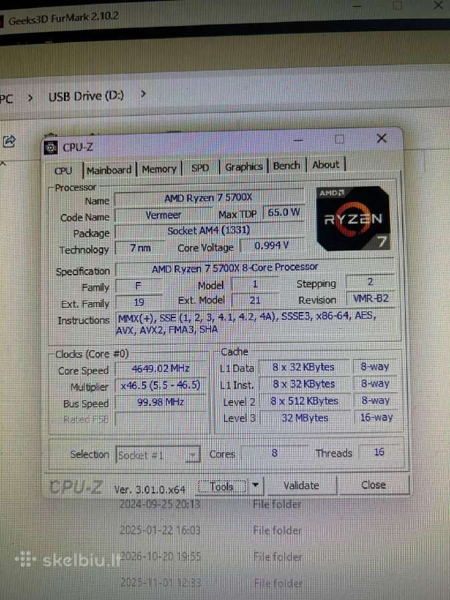This screenshot has width=450, height=600.
Task: Click the empty Rated FSB field
Action: point(161,419)
